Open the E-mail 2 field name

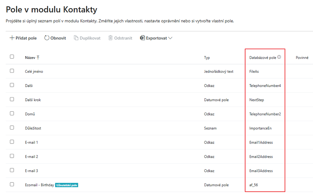click(x=31, y=157)
